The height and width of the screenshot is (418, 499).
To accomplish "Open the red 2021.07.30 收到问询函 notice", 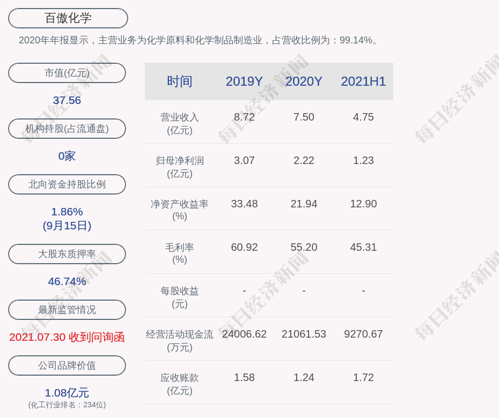I will 67,337.
